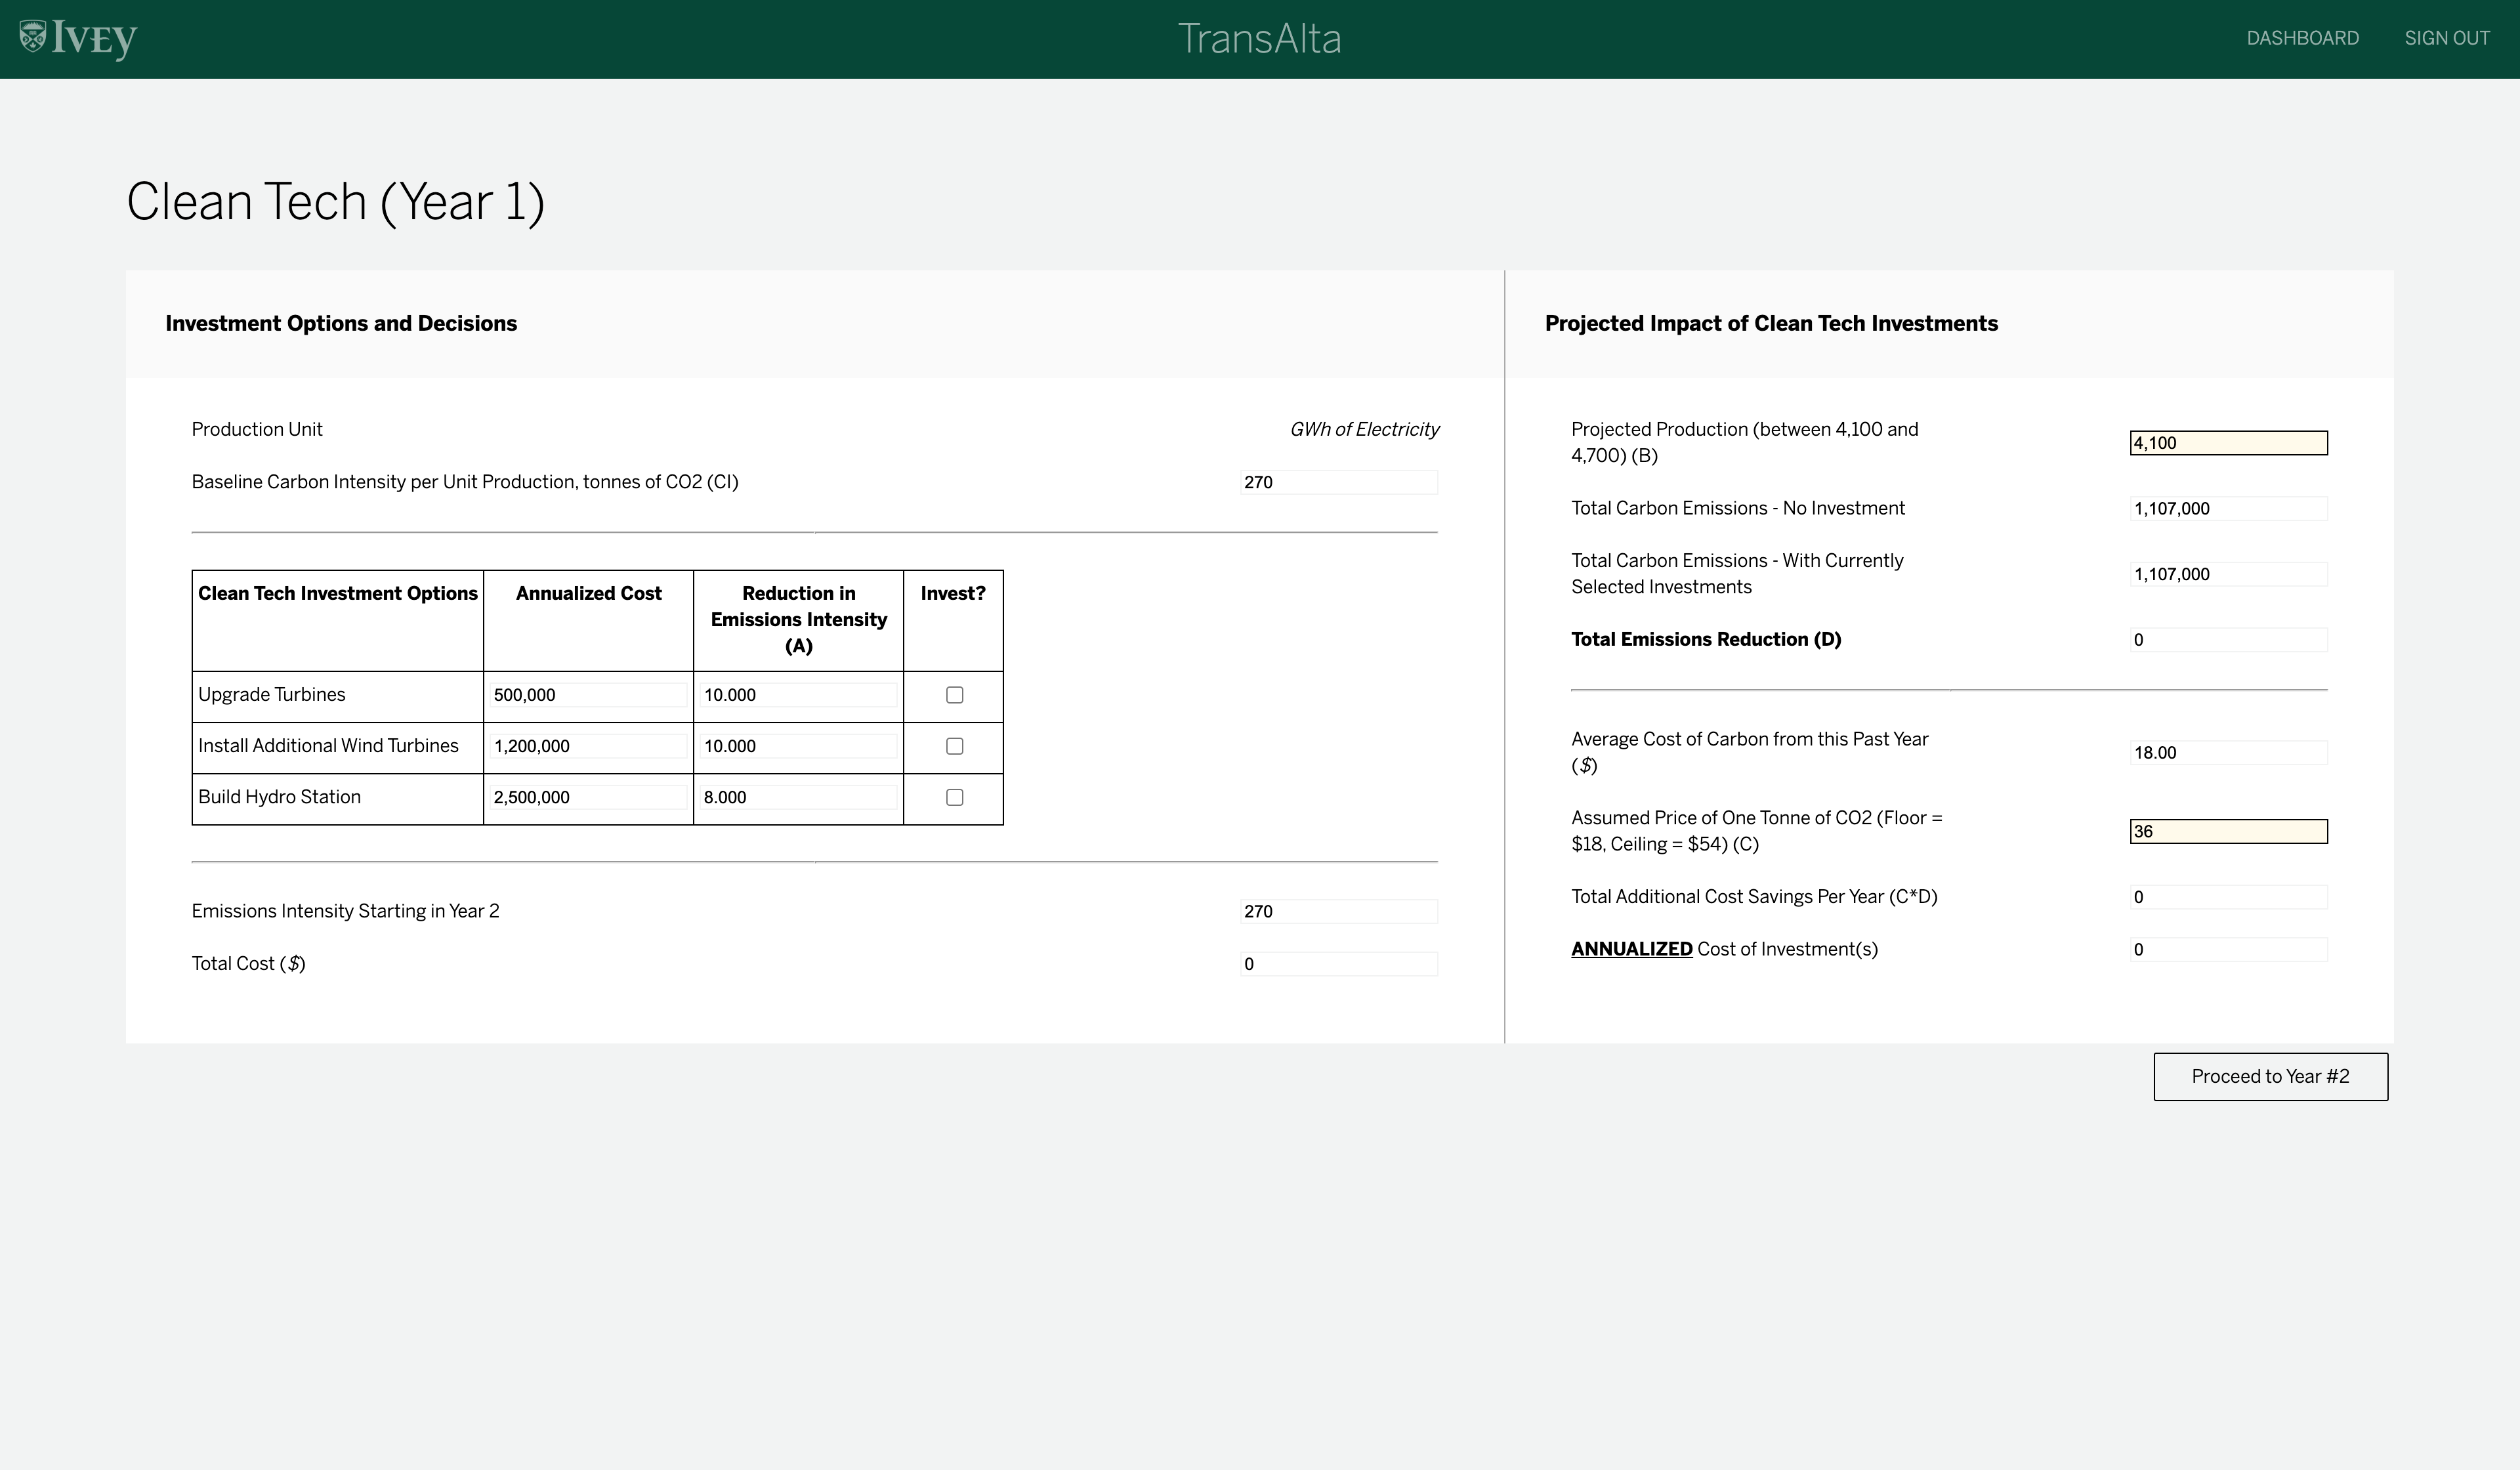
Task: Click the Ivey logo in header
Action: [78, 39]
